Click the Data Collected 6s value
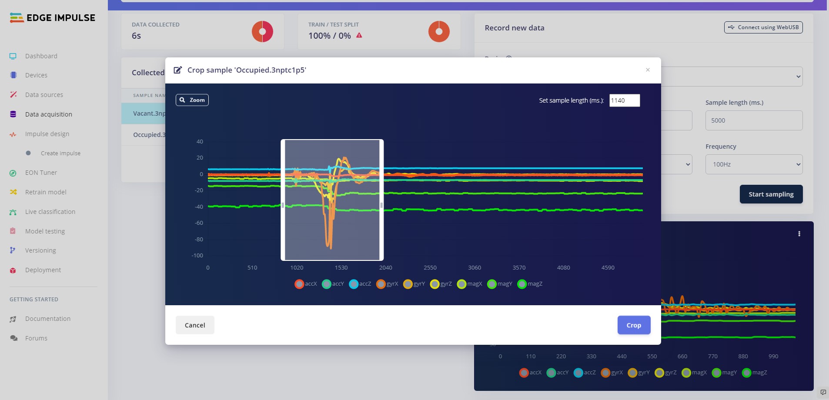This screenshot has width=829, height=400. (136, 36)
